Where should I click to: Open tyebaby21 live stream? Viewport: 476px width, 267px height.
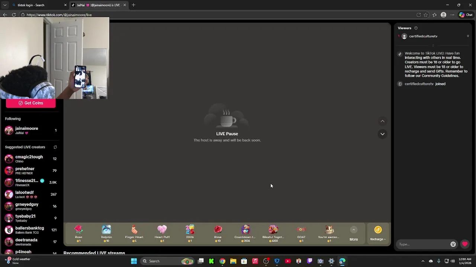pos(30,218)
